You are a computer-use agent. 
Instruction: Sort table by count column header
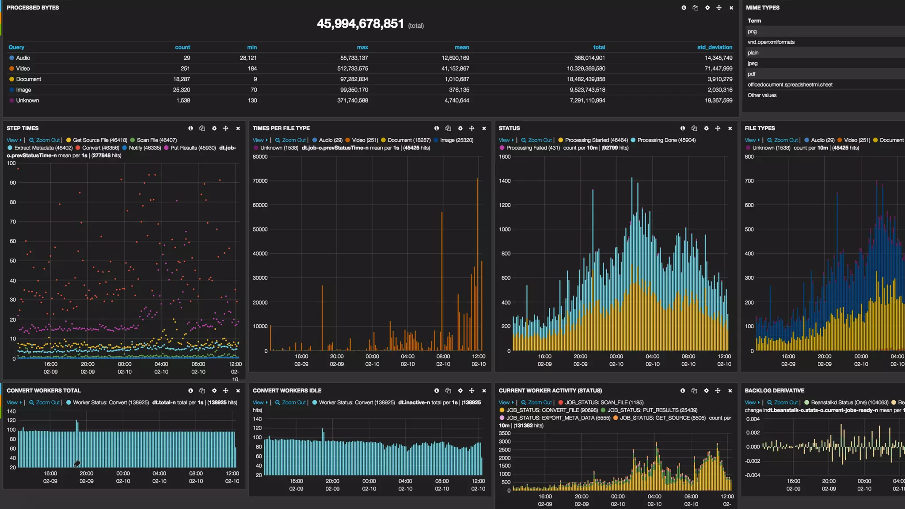(x=182, y=47)
